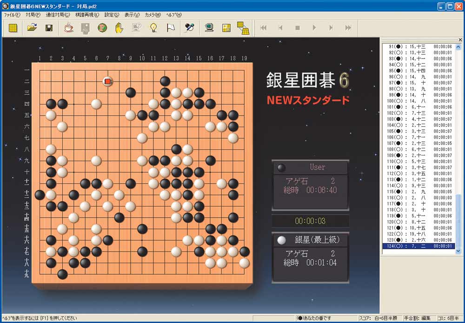Place a stone on the center star point
Screen dimensions: 465x323
(x=142, y=172)
